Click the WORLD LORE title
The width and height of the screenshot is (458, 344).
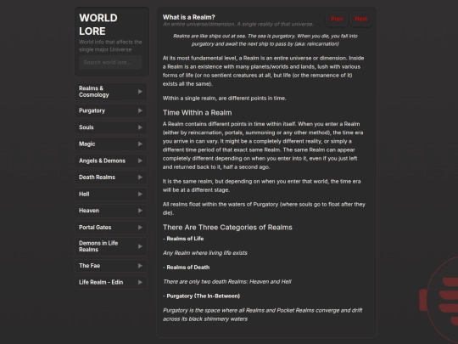click(98, 25)
